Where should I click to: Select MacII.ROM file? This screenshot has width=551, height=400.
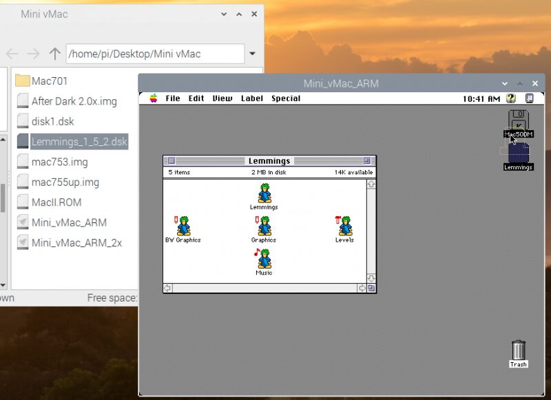pyautogui.click(x=49, y=202)
